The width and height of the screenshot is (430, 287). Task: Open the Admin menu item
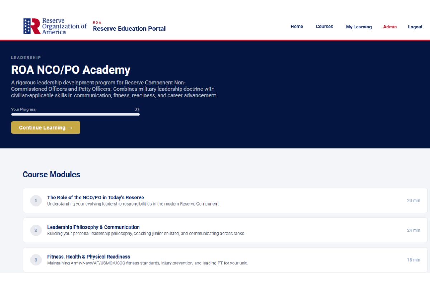pos(390,27)
